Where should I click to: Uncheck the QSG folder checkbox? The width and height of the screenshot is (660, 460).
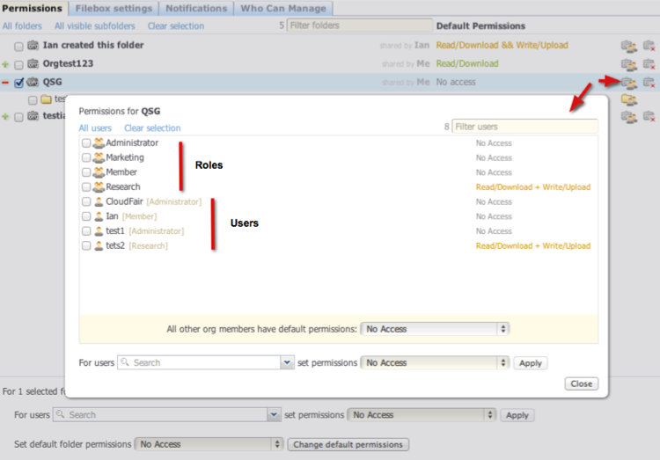[x=19, y=83]
